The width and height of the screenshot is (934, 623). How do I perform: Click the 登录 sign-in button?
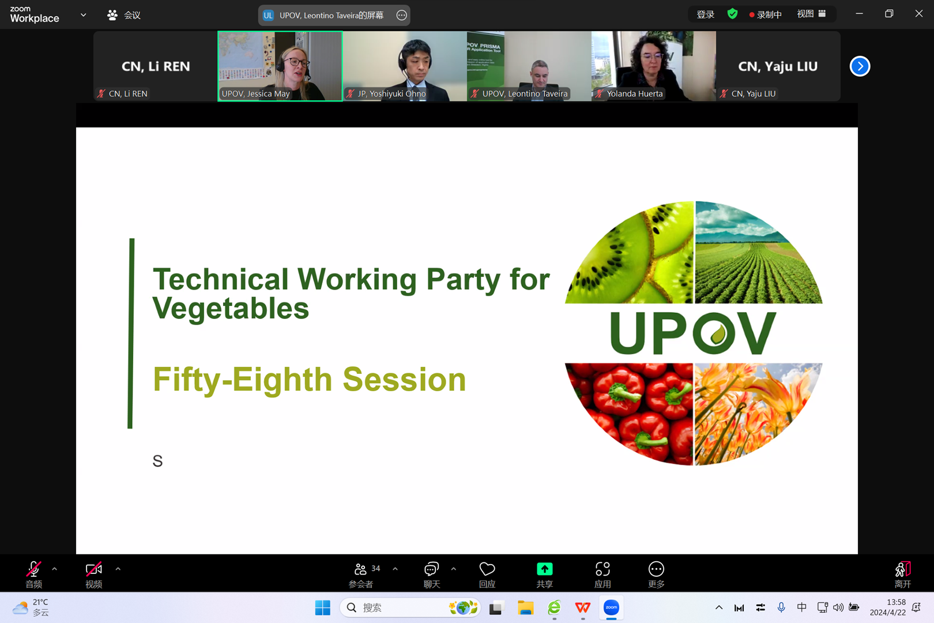click(705, 14)
